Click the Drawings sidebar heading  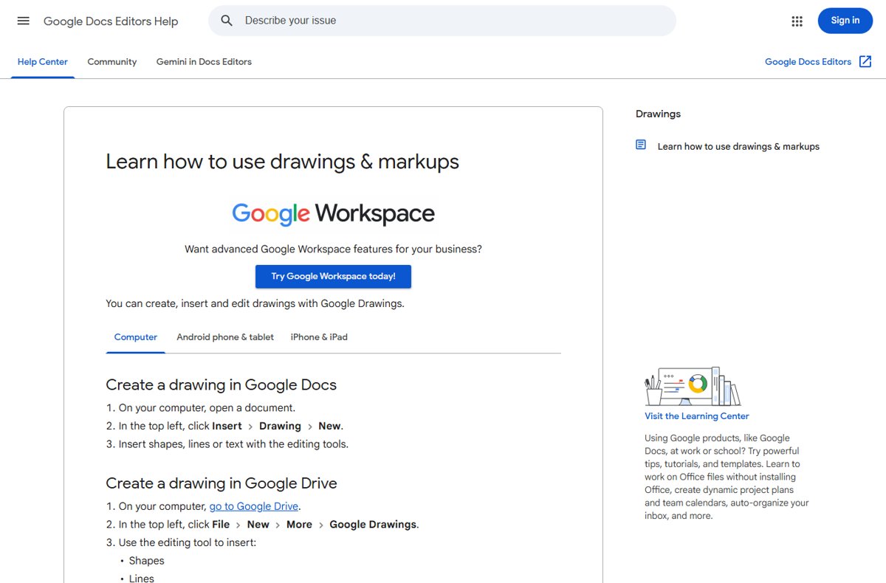click(x=658, y=114)
